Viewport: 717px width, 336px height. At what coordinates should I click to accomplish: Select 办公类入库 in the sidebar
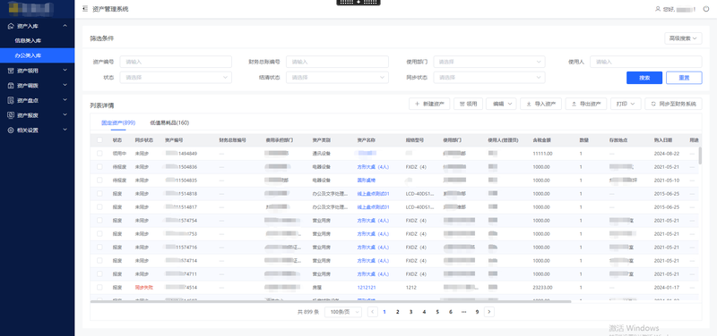click(x=37, y=55)
